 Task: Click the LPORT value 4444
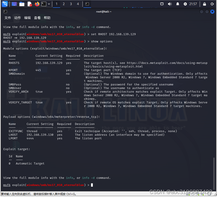tap(30, 138)
